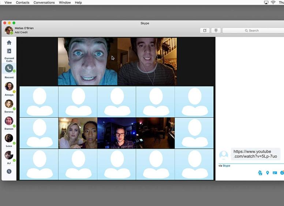This screenshot has height=206, width=284.
Task: Open Lexx's contact avatar
Action: (x=9, y=138)
